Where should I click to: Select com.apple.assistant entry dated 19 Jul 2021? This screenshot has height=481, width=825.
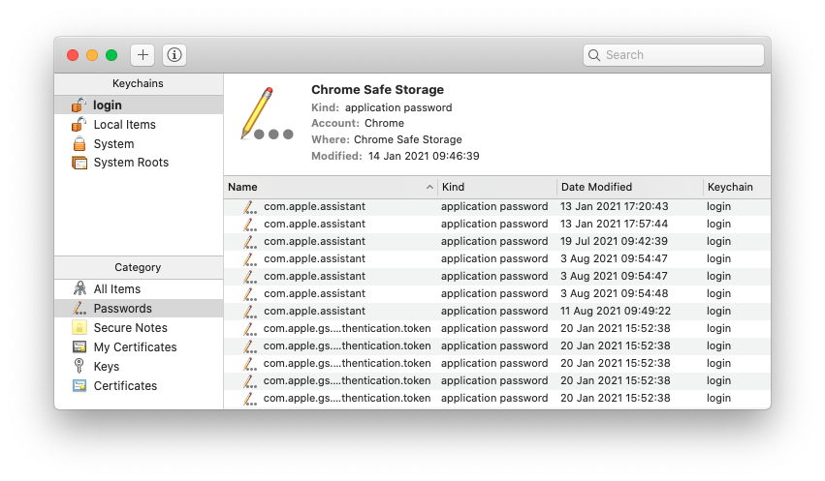click(314, 241)
